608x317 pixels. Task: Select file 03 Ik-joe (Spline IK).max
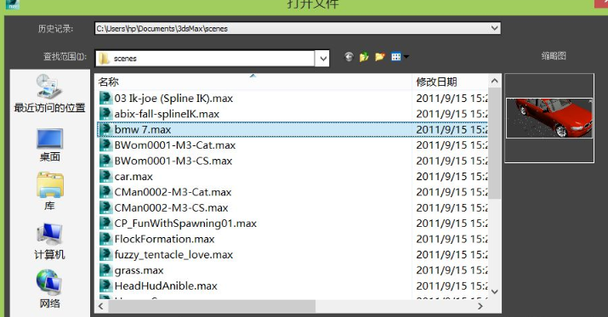(173, 99)
